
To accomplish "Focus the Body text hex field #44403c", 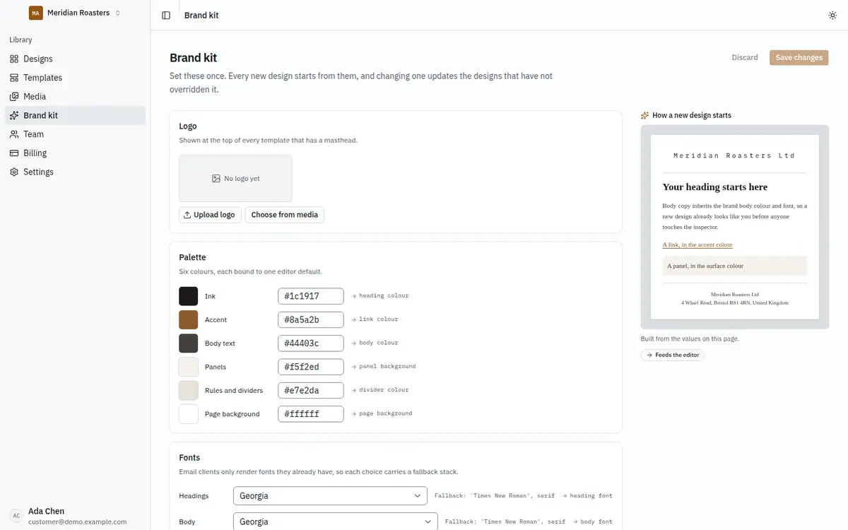I will pyautogui.click(x=311, y=343).
